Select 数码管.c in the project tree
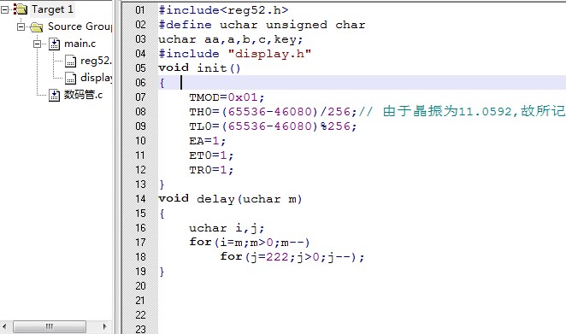The image size is (566, 334). click(84, 95)
